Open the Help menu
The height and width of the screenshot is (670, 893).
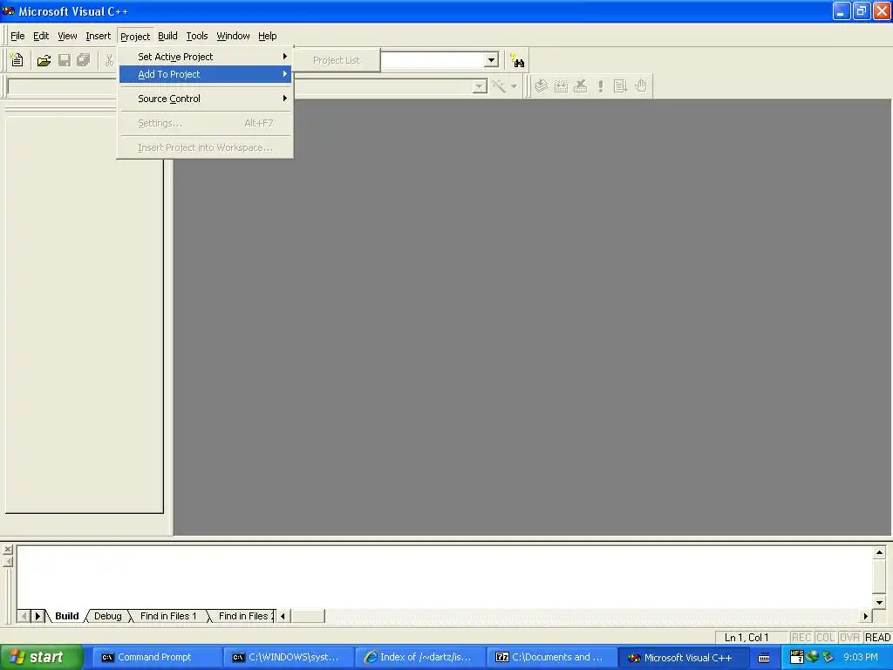pyautogui.click(x=267, y=36)
